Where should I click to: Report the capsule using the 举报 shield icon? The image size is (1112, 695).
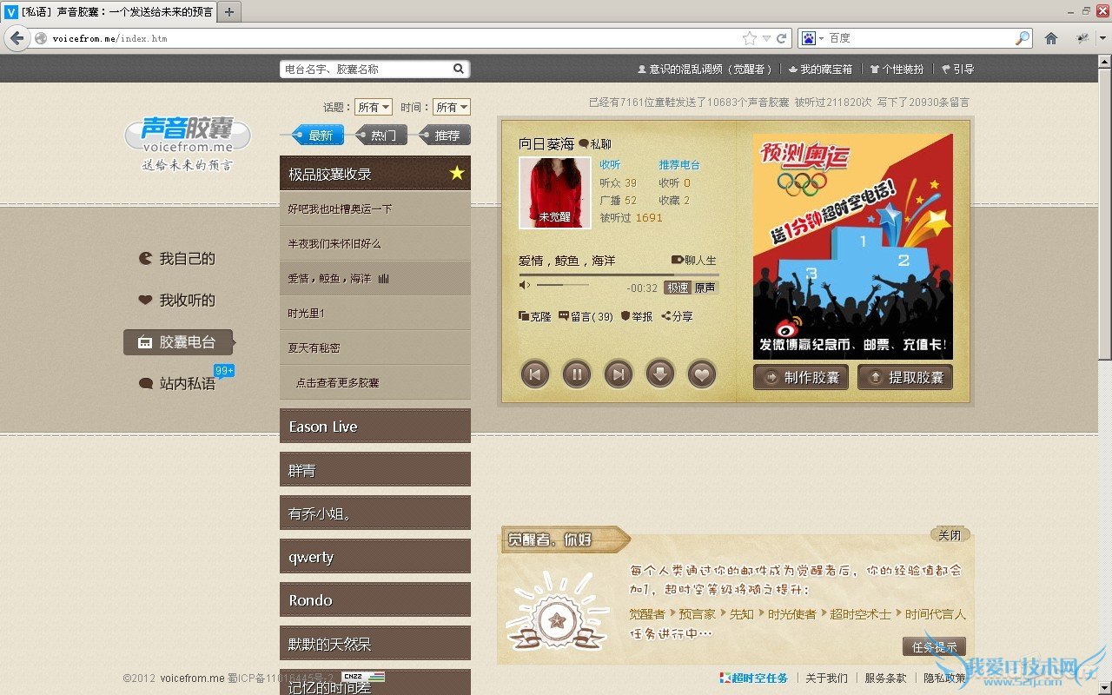(x=636, y=316)
